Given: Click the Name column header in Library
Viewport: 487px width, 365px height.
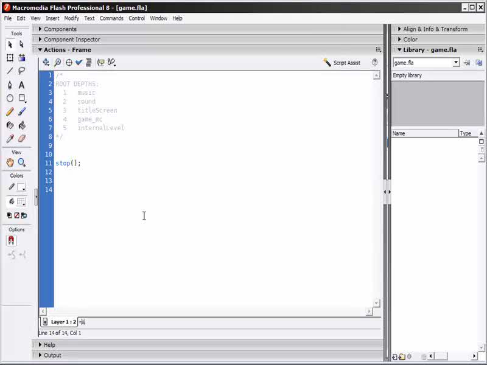Looking at the screenshot, I should [x=424, y=133].
